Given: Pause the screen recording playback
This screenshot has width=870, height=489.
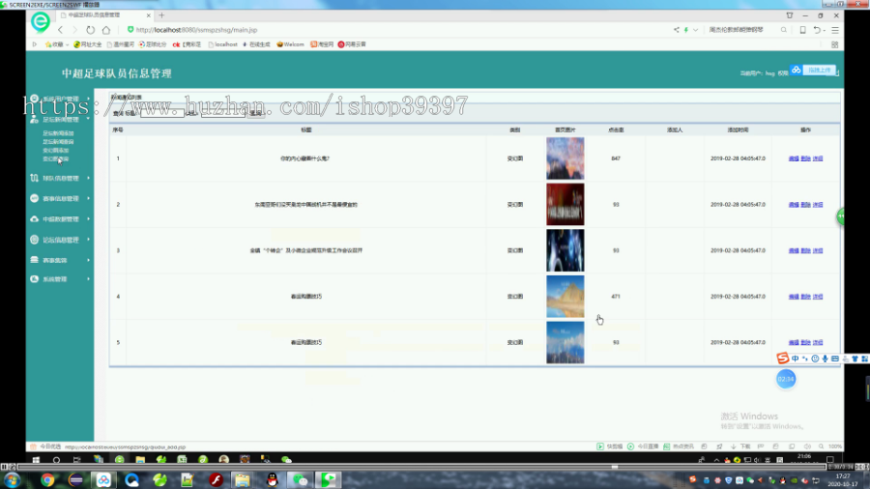Looking at the screenshot, I should [x=5, y=467].
